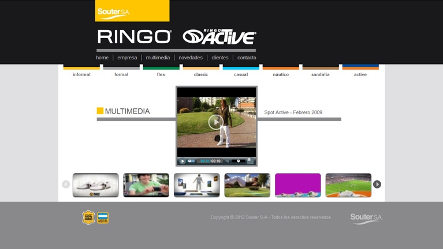
Task: Open the white sneakers Ringo video thumbnail
Action: [x=95, y=185]
